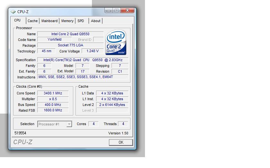Click the Cores value 4
The image size is (270, 168).
pos(94,124)
